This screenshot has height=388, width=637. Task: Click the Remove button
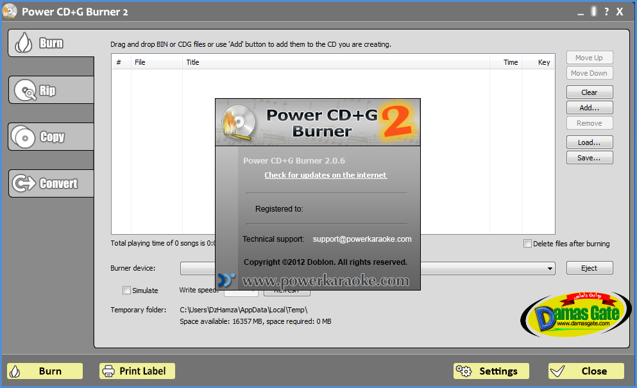pos(590,123)
